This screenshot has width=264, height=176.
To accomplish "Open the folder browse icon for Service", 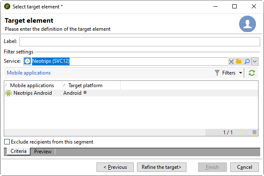I will (239, 61).
